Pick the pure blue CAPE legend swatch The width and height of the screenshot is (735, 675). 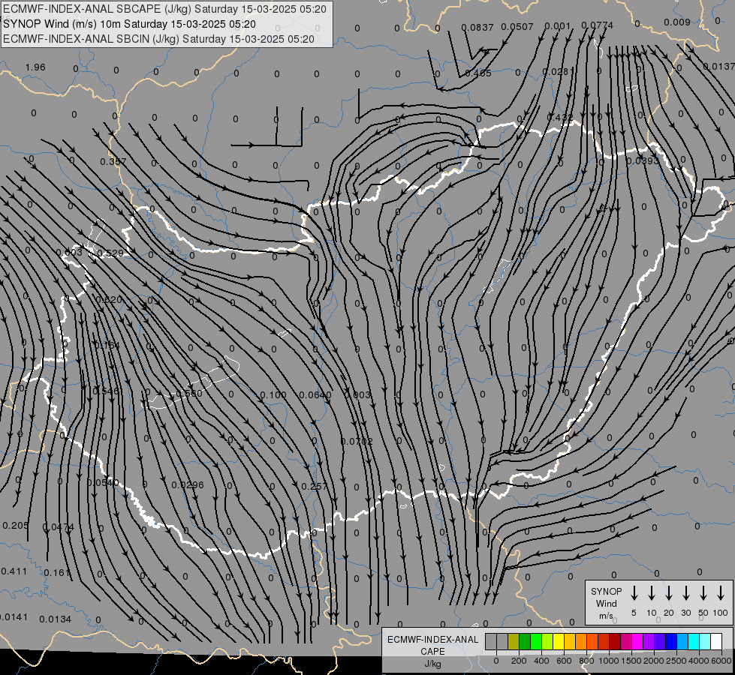671,642
